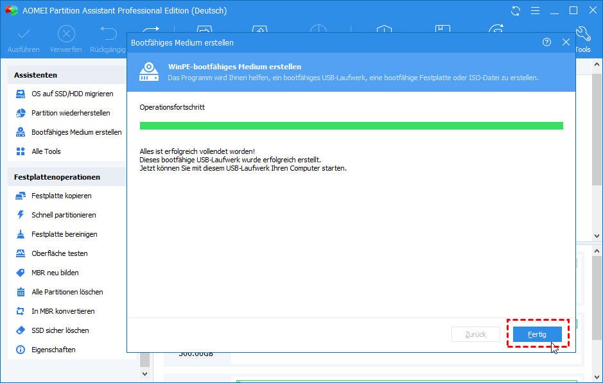
Task: Click the lightning bolt Schnell partitionieren icon
Action: coord(21,215)
